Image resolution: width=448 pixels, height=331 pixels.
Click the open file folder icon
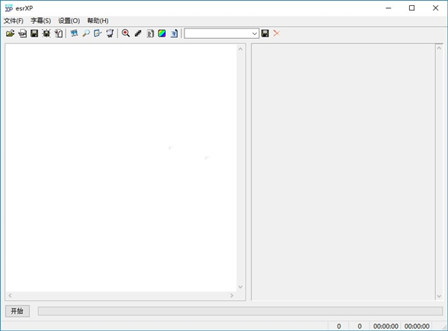[x=10, y=34]
